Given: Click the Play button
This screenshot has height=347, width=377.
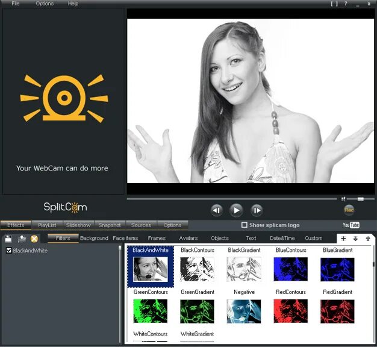Looking at the screenshot, I should (x=236, y=210).
